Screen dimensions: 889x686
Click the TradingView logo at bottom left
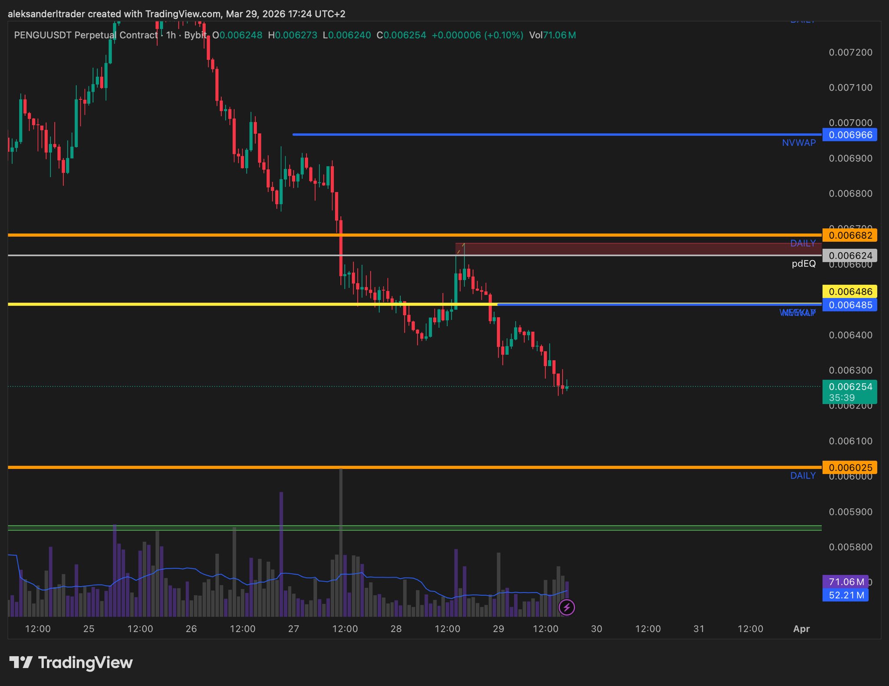click(71, 663)
